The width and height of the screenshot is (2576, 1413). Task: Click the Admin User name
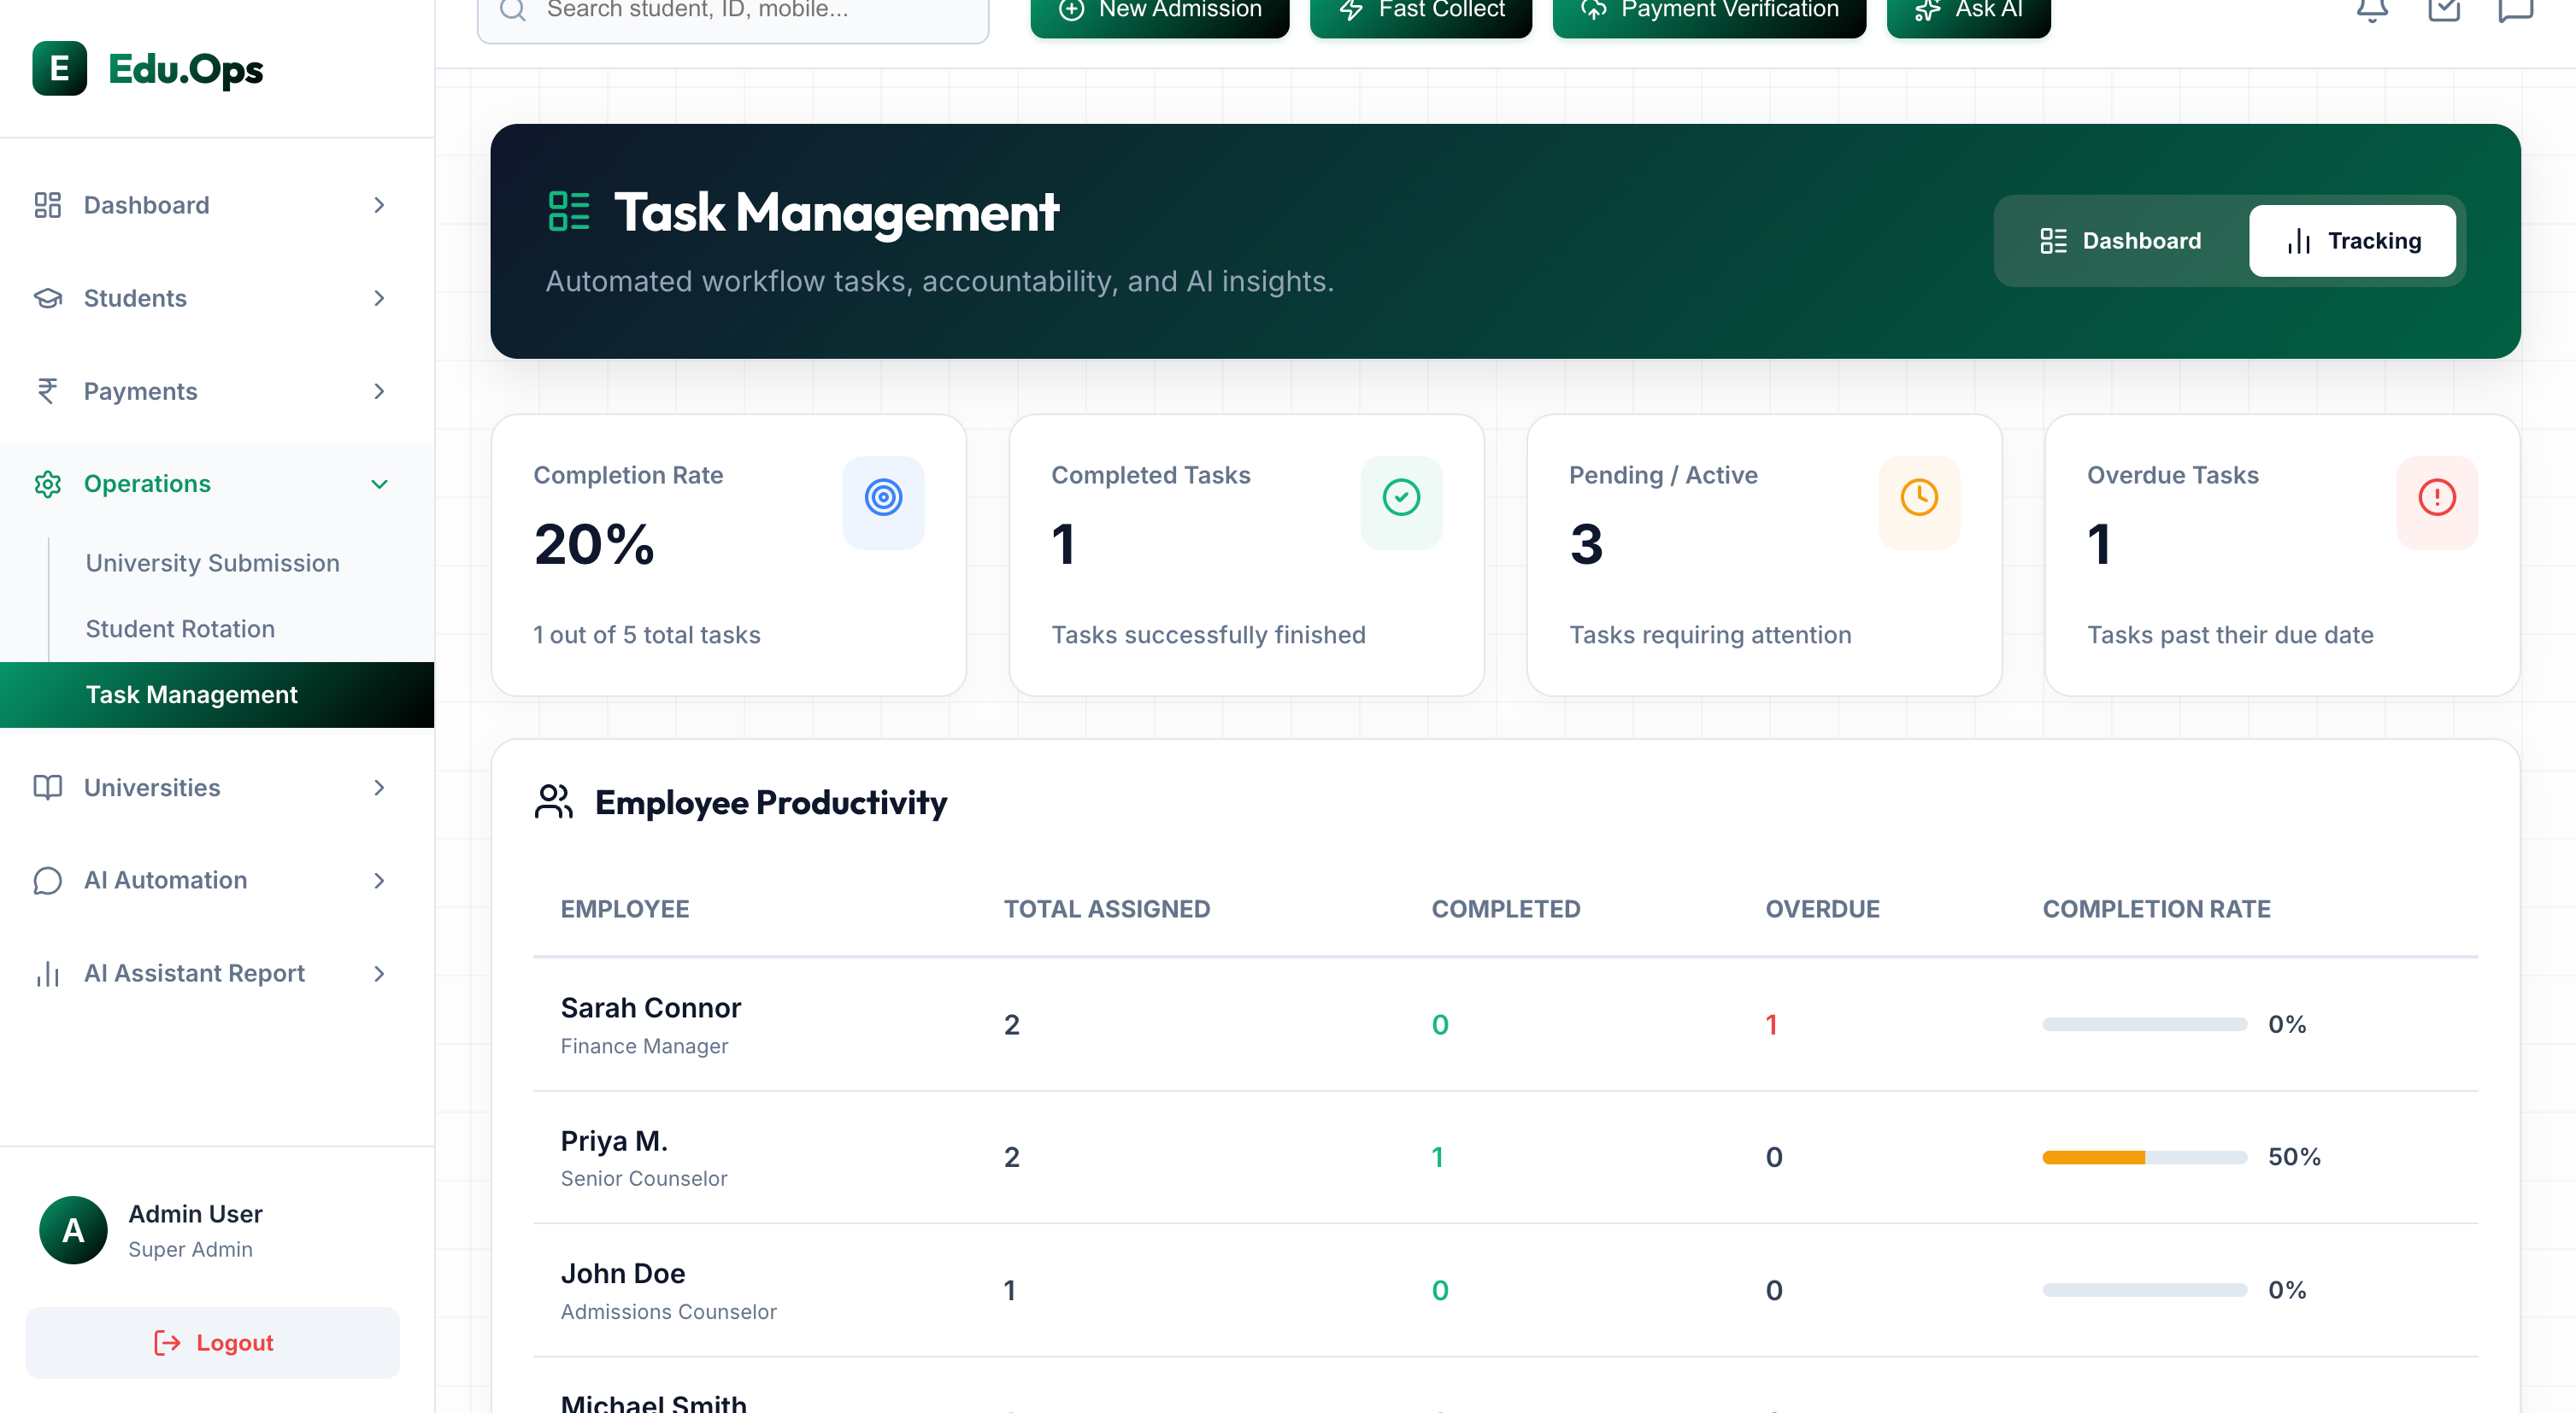click(x=195, y=1213)
